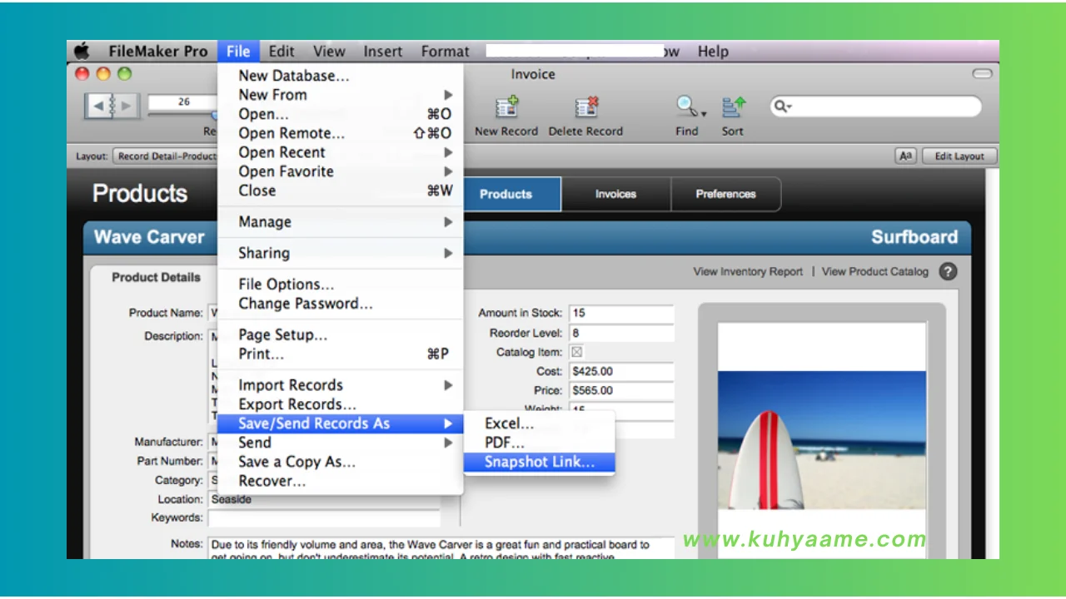Expand the Manage submenu
The width and height of the screenshot is (1066, 599).
[x=448, y=222]
